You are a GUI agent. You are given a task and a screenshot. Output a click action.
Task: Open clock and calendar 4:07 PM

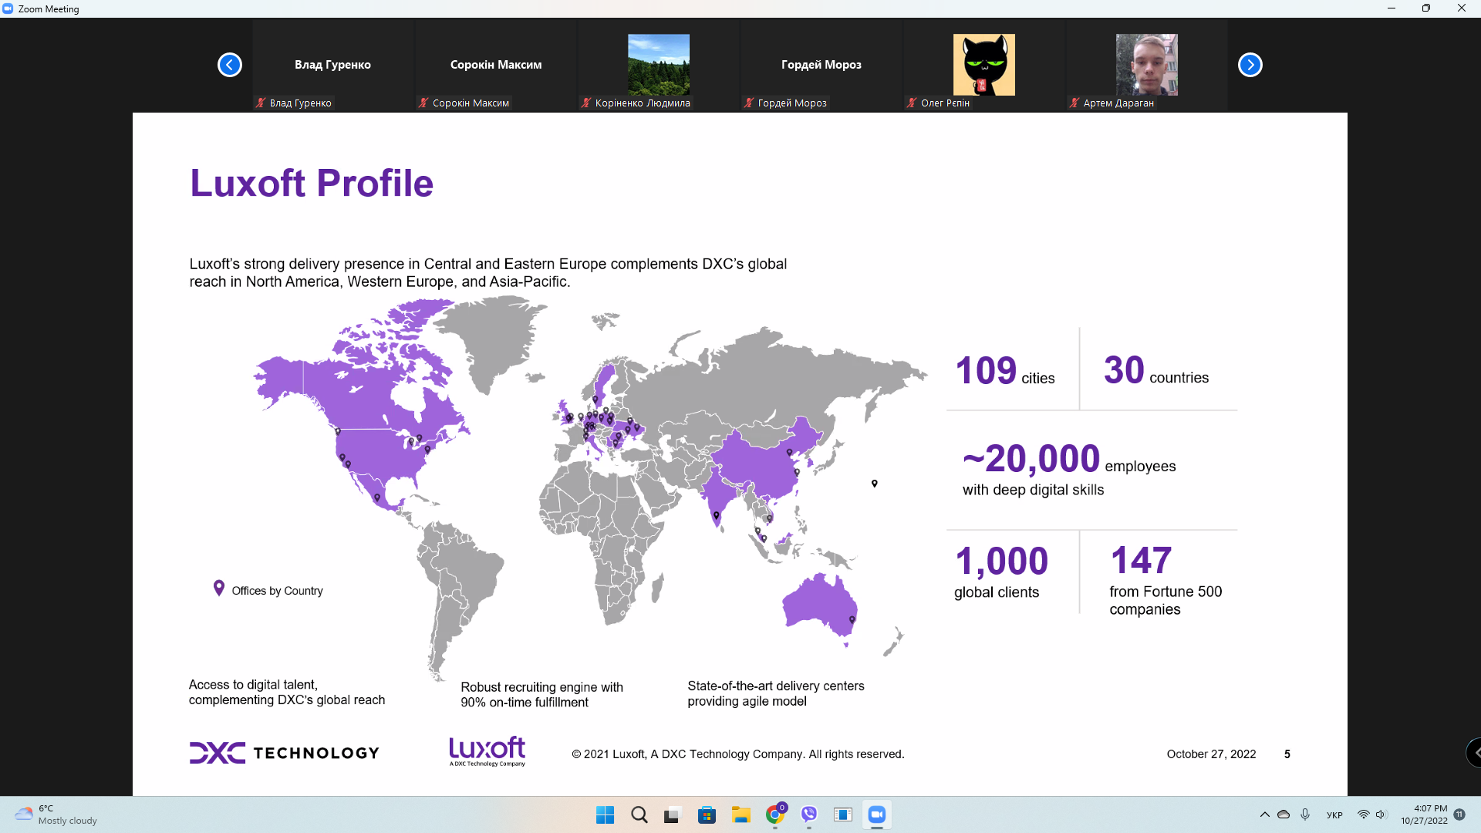pyautogui.click(x=1424, y=814)
